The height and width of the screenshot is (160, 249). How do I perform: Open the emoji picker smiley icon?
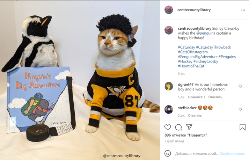[x=168, y=153]
